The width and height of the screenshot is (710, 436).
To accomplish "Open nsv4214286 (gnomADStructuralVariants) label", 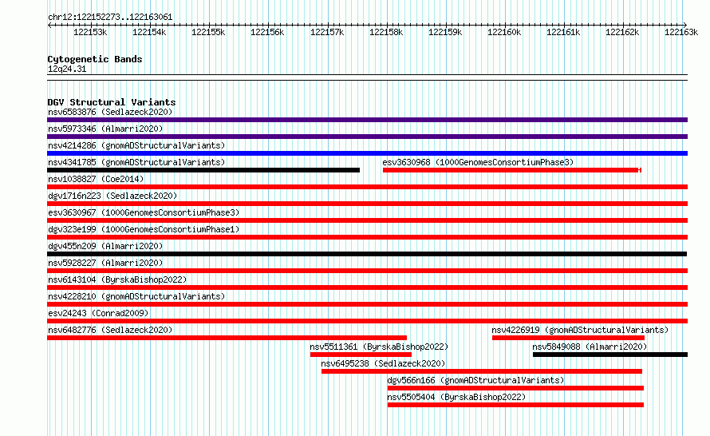I will tap(136, 145).
